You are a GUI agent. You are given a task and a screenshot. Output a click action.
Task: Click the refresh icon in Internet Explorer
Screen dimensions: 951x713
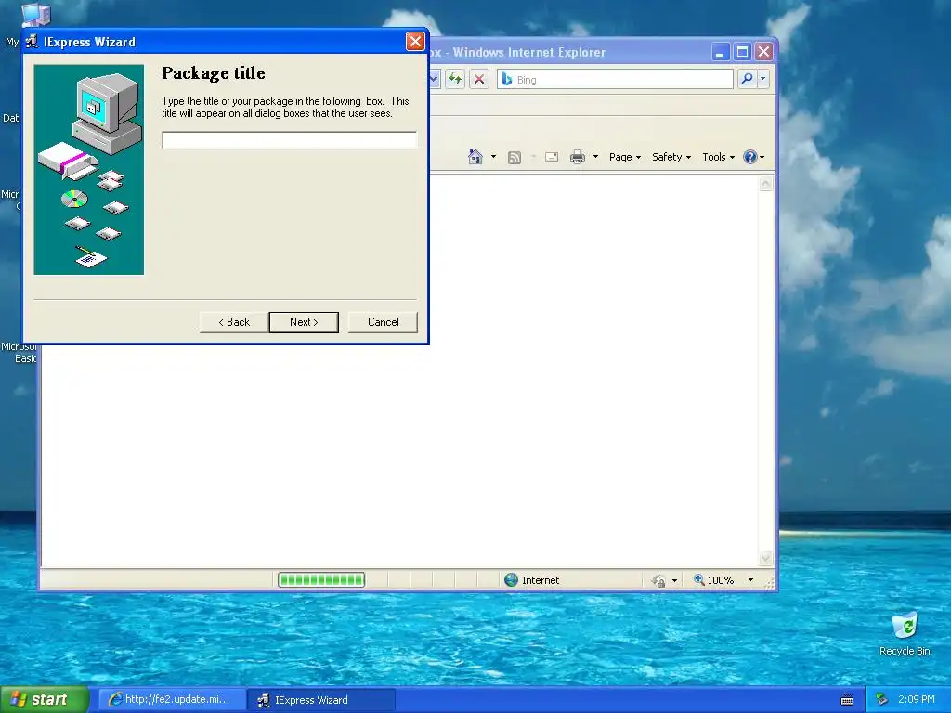pyautogui.click(x=455, y=79)
